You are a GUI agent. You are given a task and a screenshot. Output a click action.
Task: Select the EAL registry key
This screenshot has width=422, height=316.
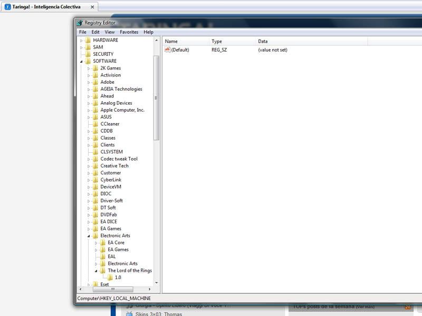112,256
